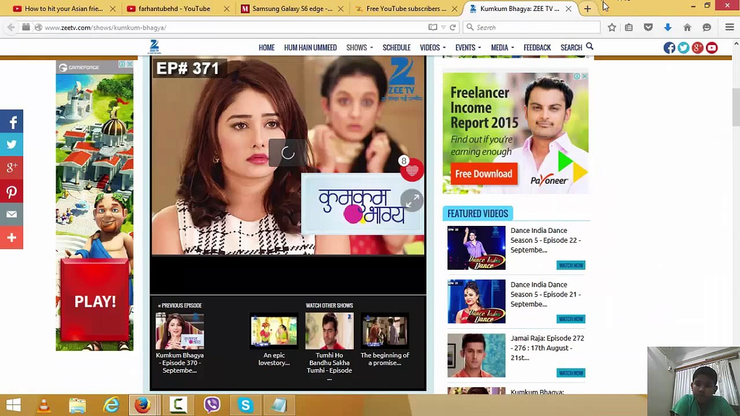Expand the MEDIA dropdown menu

[503, 47]
